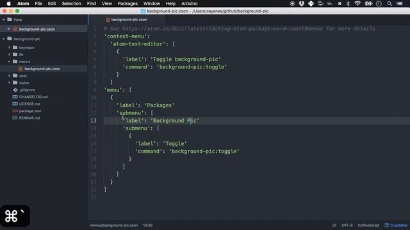The image size is (410, 230).
Task: Expand the lib folder chevron
Action: point(9,54)
